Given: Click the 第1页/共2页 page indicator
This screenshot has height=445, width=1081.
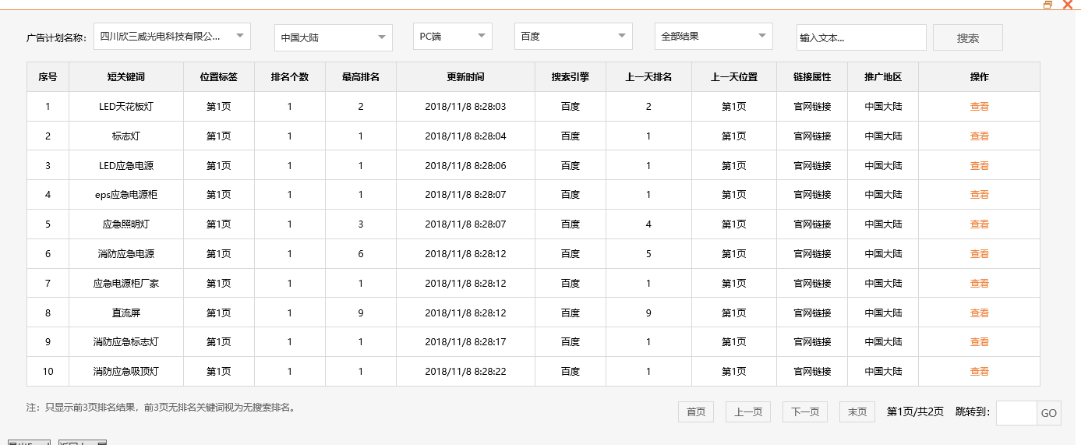Looking at the screenshot, I should 915,412.
